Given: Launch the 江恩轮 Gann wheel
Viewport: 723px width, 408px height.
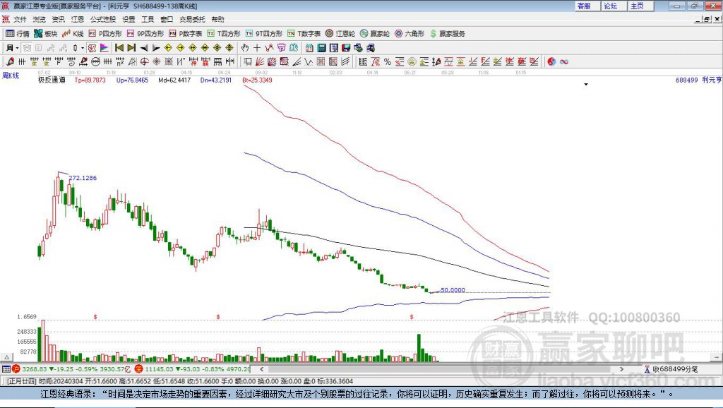Looking at the screenshot, I should pos(340,34).
